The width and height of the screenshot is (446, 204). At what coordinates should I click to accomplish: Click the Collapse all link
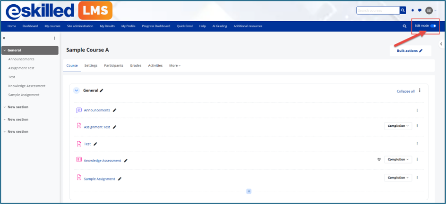[x=406, y=91]
